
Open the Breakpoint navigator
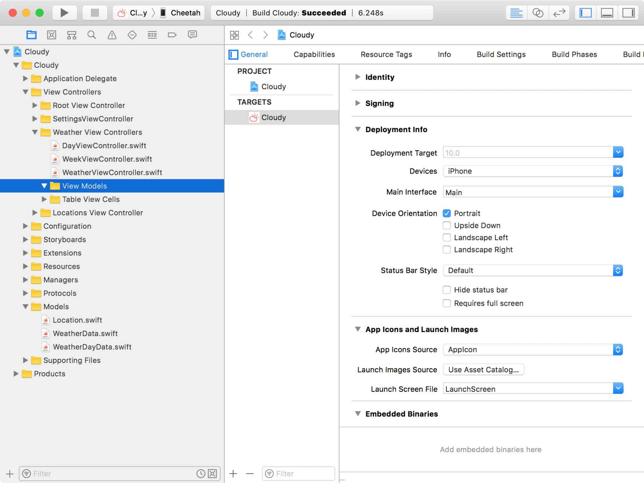pyautogui.click(x=172, y=35)
